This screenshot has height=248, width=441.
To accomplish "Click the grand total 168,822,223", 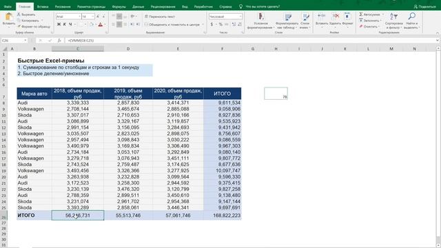I will 222,216.
